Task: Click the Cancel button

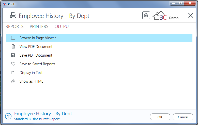Action: point(183,117)
